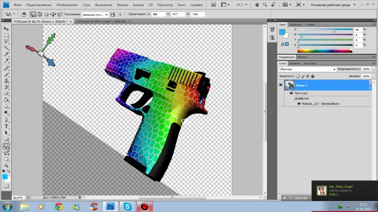Select the Paint Bucket tool
Image resolution: width=378 pixels, height=212 pixels.
6,100
